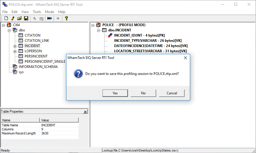Click the PERSINCIDENT table icon
Screen dimensions: 256x153
(x=21, y=56)
